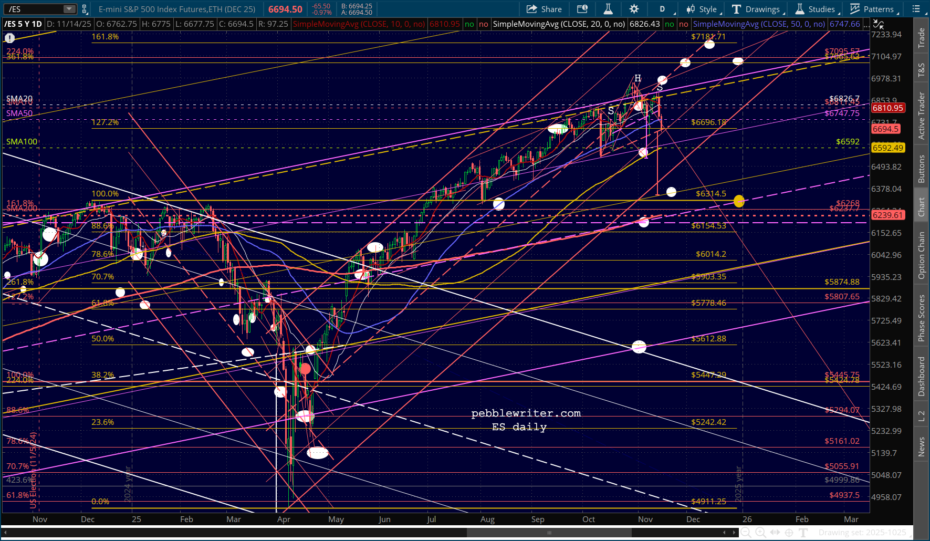The width and height of the screenshot is (930, 541).
Task: Open the symbol info card icon
Action: 582,9
